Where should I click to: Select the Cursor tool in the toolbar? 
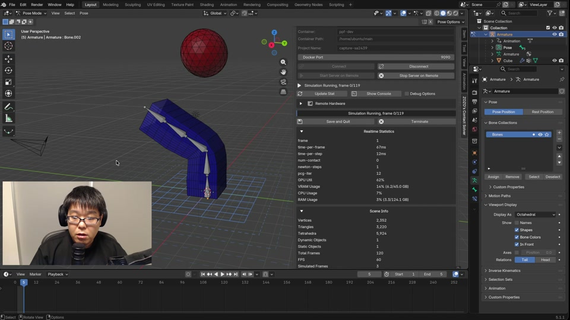coord(8,46)
